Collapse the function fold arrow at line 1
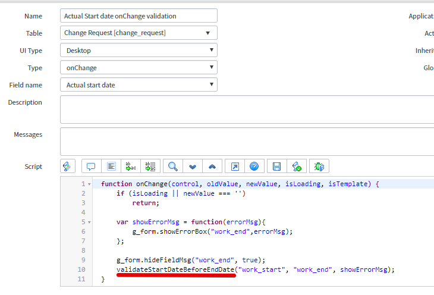The image size is (434, 295). click(x=89, y=184)
